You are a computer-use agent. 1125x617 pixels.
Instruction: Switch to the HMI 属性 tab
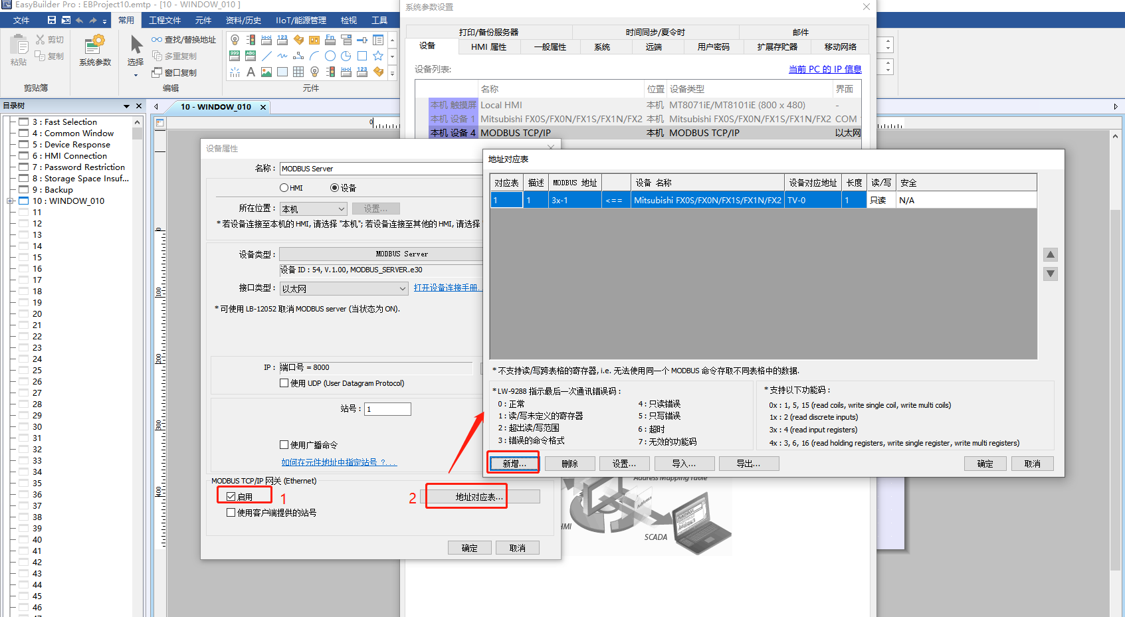pyautogui.click(x=488, y=47)
